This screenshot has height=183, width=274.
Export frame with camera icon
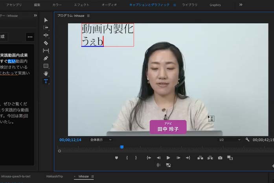[220, 158]
